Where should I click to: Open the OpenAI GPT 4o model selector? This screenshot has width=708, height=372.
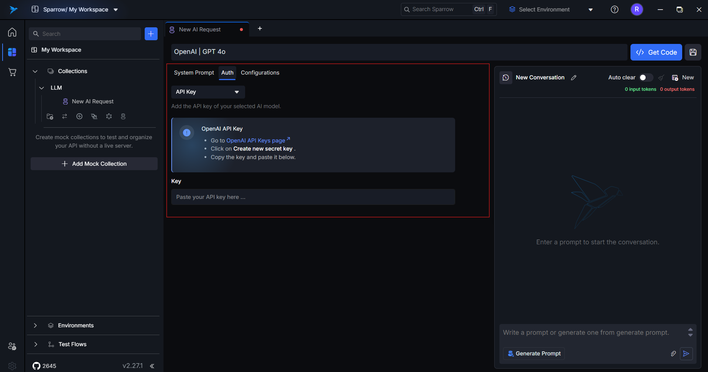(x=399, y=52)
